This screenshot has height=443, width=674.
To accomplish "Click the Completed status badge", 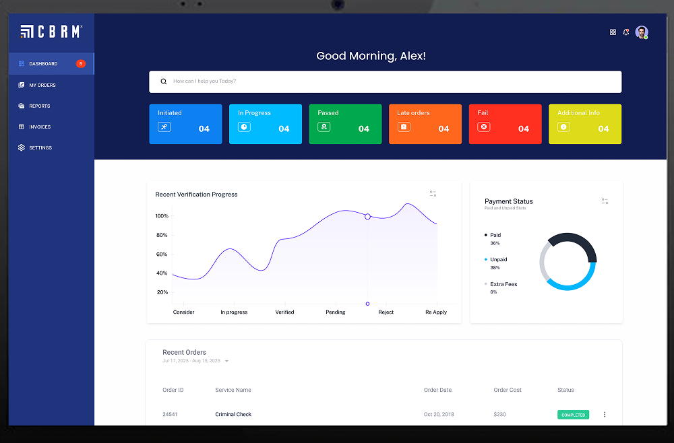I will [573, 415].
